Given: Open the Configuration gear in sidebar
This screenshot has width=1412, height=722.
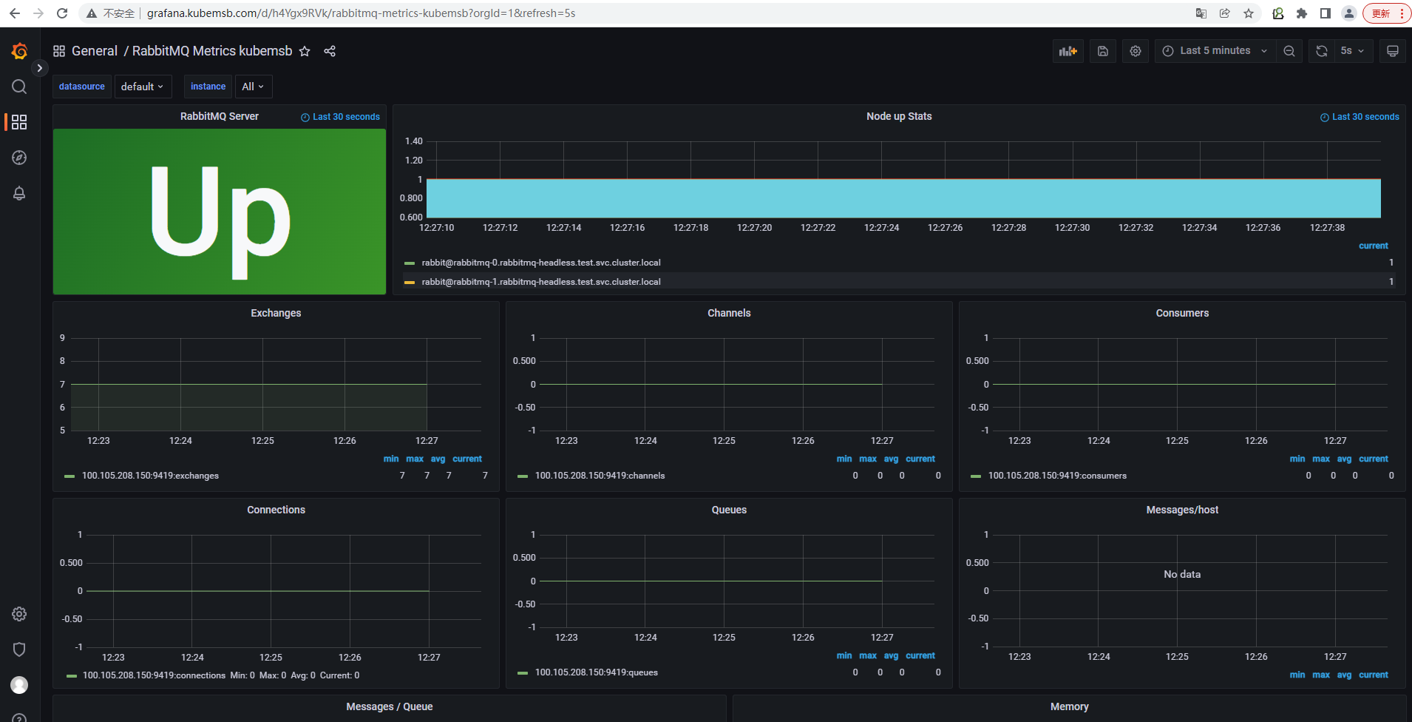Looking at the screenshot, I should coord(19,614).
